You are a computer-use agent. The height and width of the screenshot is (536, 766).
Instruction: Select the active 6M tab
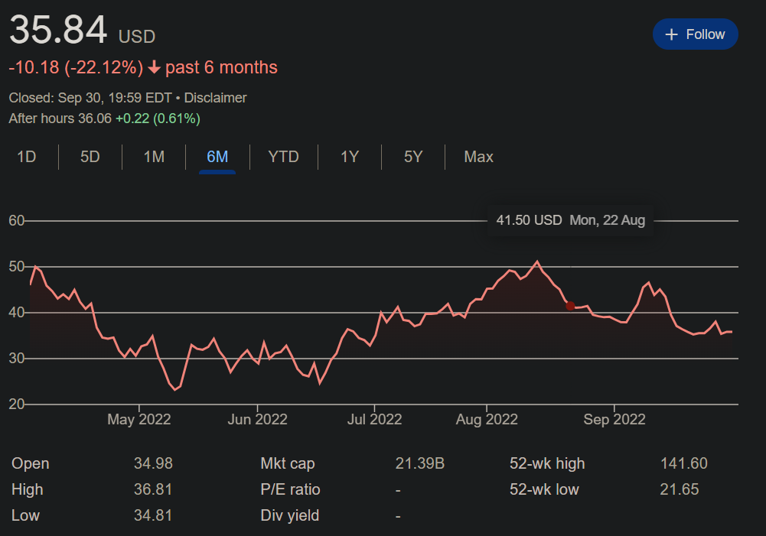(217, 157)
